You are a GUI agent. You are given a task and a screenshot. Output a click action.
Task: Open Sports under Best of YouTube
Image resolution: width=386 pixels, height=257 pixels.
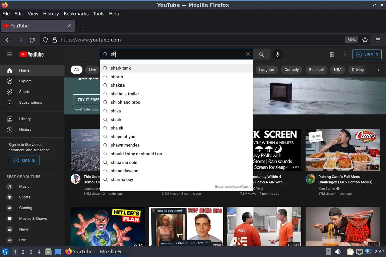(32, 197)
